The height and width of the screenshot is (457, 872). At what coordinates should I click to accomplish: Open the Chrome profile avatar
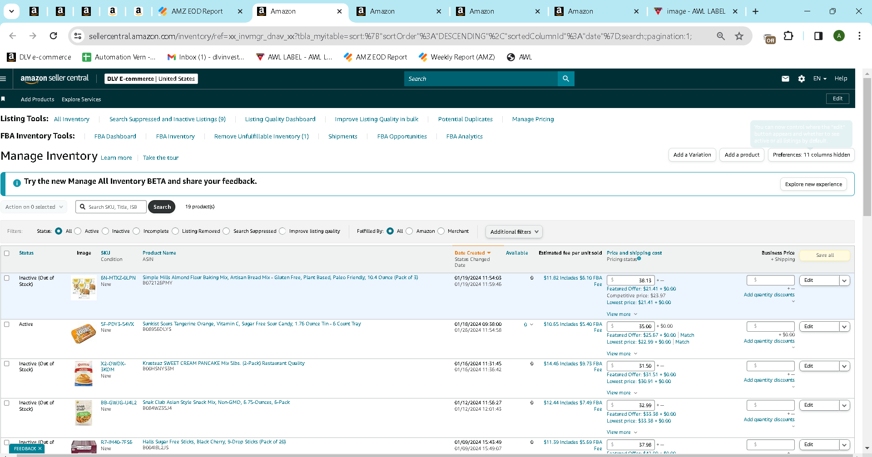click(x=839, y=36)
